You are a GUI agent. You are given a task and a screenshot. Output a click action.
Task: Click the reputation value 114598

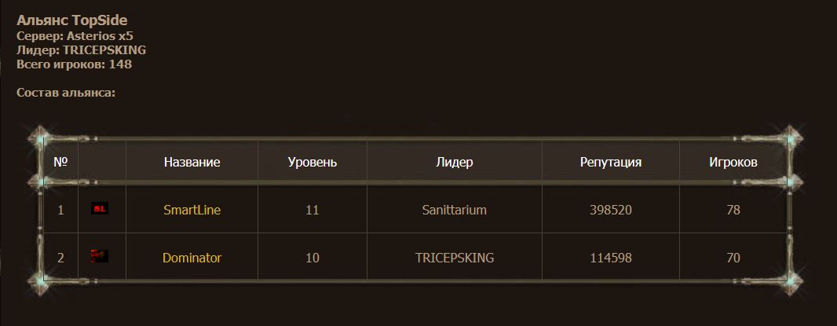(611, 257)
